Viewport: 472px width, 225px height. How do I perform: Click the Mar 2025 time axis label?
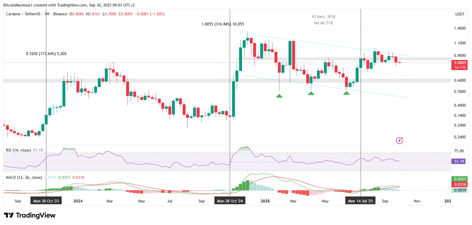tap(293, 201)
